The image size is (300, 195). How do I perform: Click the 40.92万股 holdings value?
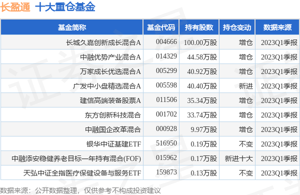(x=202, y=71)
